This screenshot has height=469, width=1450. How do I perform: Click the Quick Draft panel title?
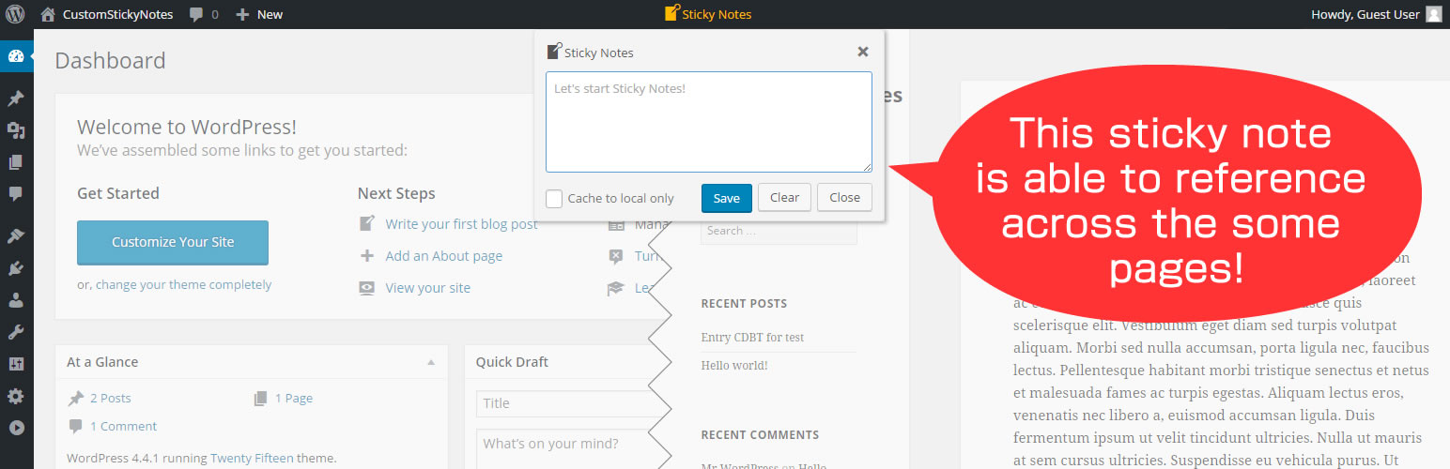pyautogui.click(x=512, y=362)
